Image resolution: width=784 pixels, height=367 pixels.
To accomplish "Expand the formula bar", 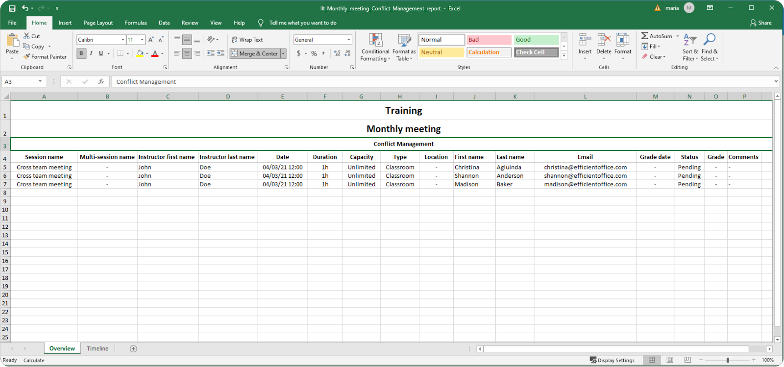I will point(776,81).
